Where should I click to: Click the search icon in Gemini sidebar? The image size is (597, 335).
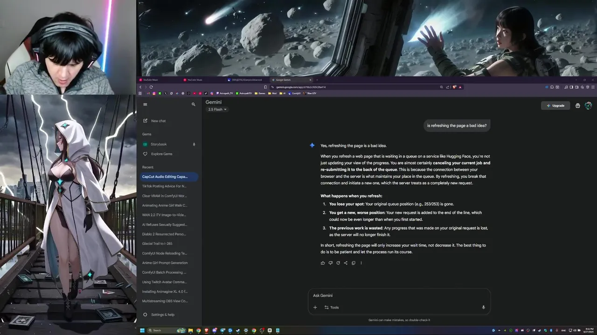(194, 104)
